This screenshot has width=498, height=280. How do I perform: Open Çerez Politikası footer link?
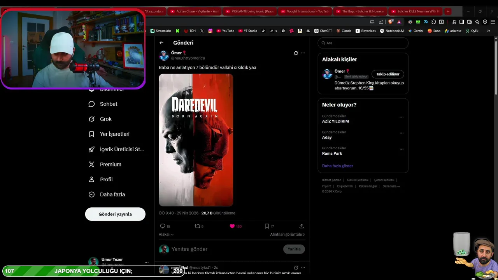[x=384, y=180]
